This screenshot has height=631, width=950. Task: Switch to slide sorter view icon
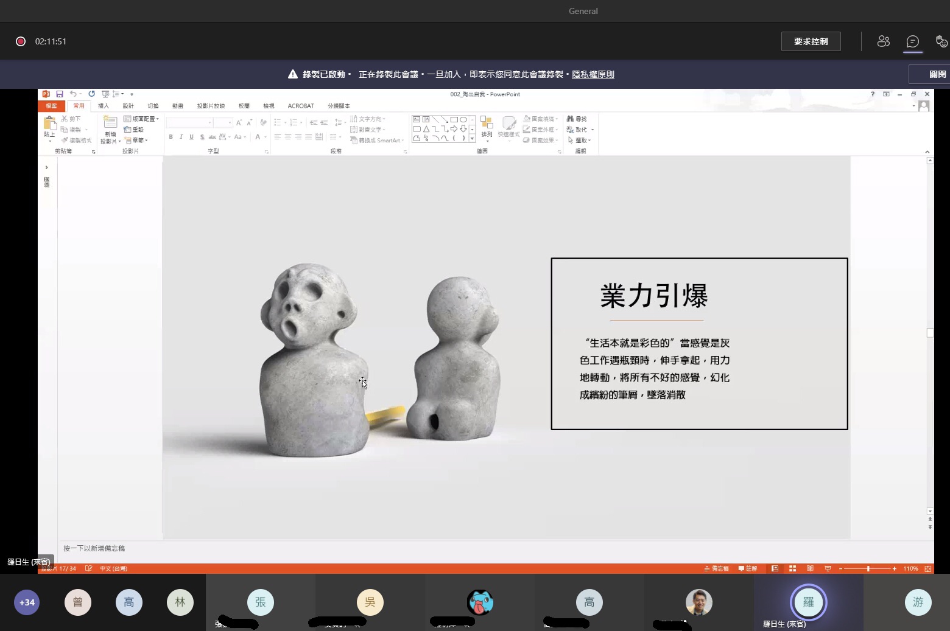pyautogui.click(x=792, y=568)
